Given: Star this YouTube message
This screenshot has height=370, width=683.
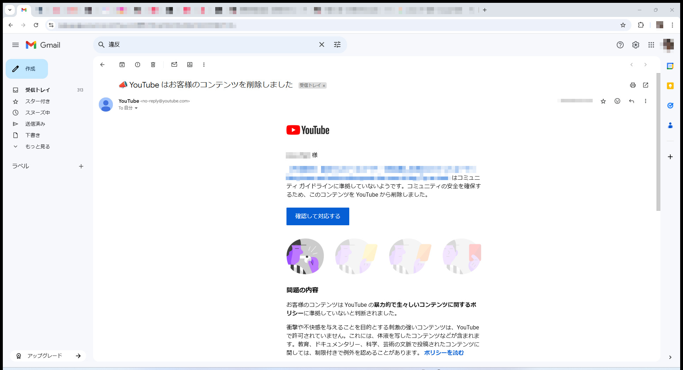Looking at the screenshot, I should [x=603, y=101].
